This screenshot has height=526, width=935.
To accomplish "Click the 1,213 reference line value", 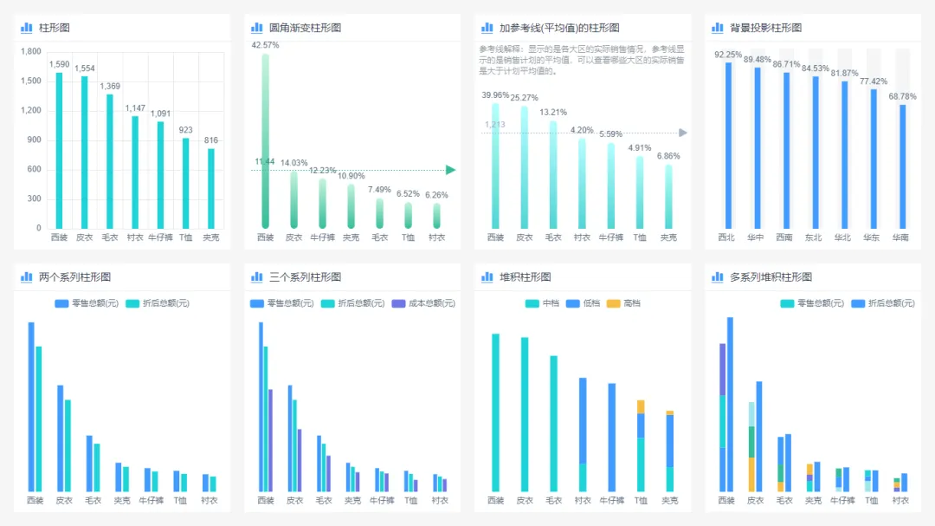I will [495, 124].
